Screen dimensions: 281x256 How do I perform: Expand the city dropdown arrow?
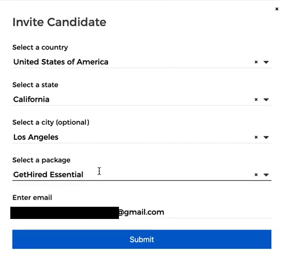(266, 137)
